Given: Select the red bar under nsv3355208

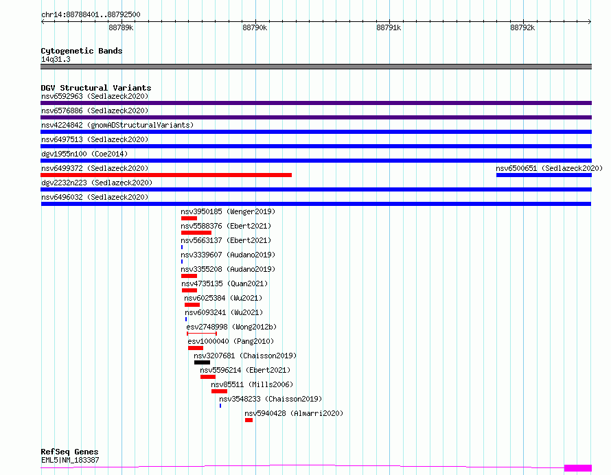Looking at the screenshot, I should pos(189,276).
